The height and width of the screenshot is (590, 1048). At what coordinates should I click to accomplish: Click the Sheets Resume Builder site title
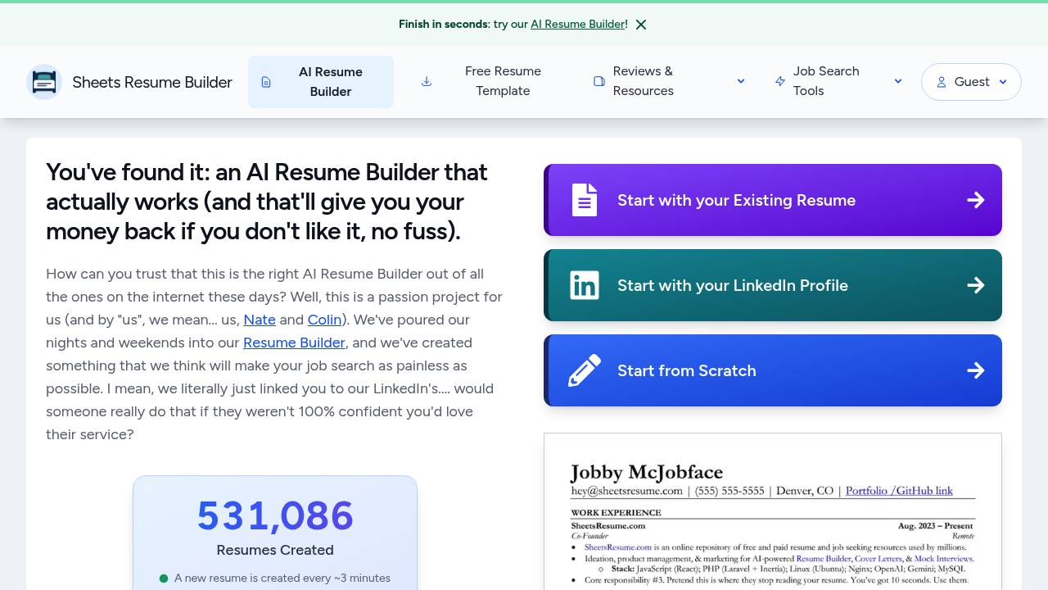152,82
